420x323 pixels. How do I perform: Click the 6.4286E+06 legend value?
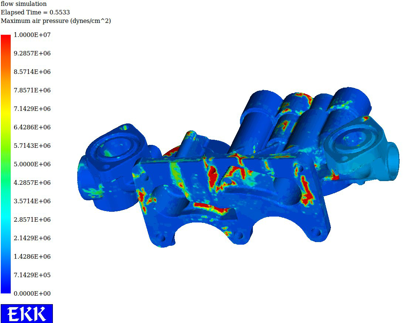point(32,127)
